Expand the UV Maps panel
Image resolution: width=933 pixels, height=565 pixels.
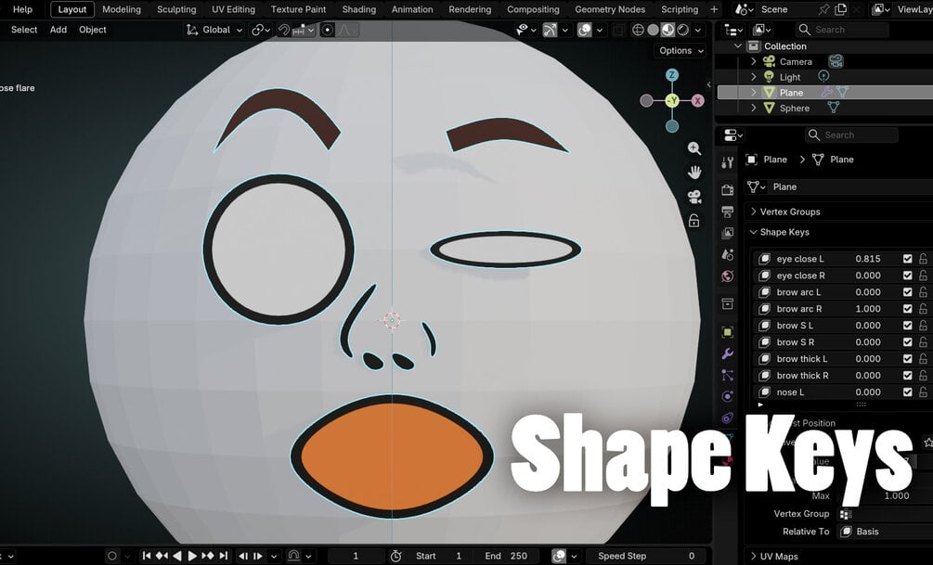point(779,556)
